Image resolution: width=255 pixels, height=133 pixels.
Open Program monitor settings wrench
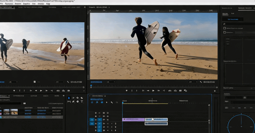coord(201,82)
